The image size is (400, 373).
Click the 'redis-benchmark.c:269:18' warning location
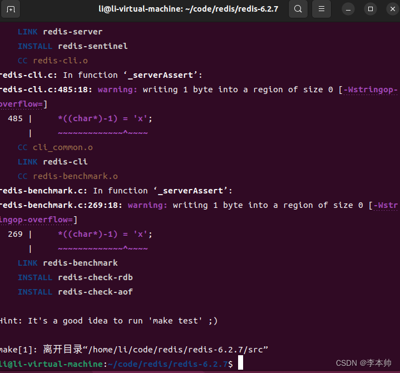(x=61, y=205)
